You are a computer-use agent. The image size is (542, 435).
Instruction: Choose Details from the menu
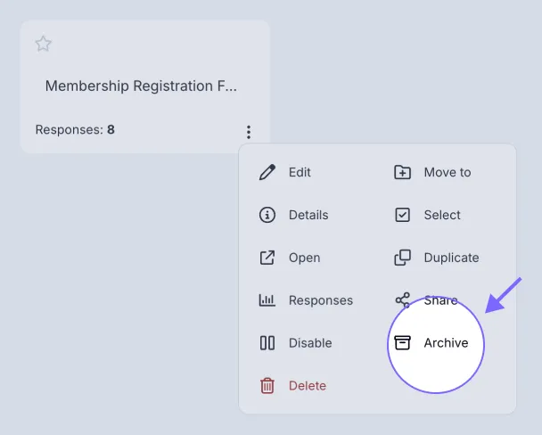[x=308, y=215]
